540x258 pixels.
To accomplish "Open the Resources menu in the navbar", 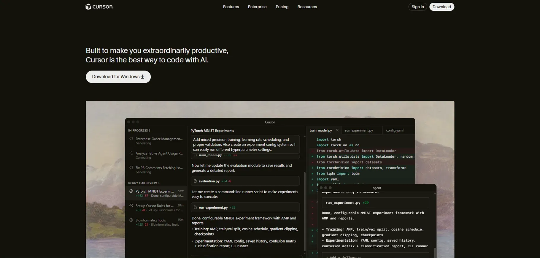I will (307, 7).
